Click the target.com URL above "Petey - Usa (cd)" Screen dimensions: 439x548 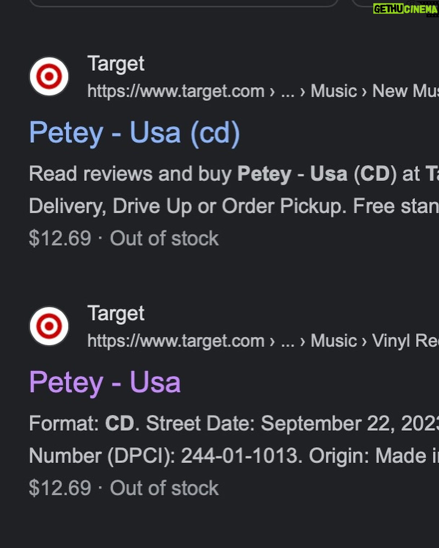pyautogui.click(x=176, y=91)
